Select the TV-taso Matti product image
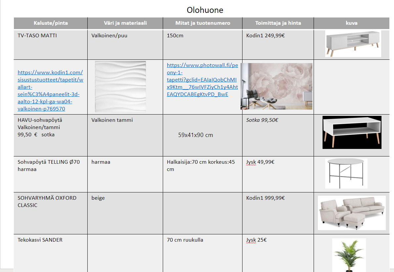 pyautogui.click(x=353, y=44)
